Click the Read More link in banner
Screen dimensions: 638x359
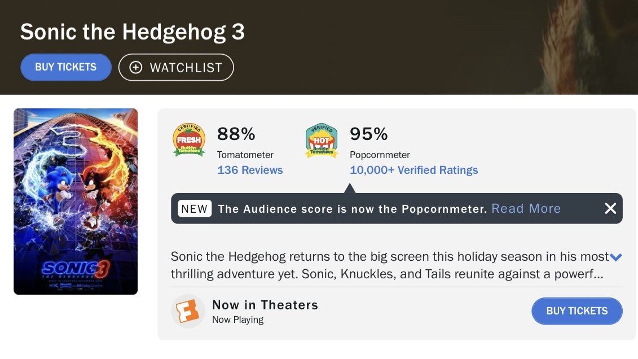526,209
